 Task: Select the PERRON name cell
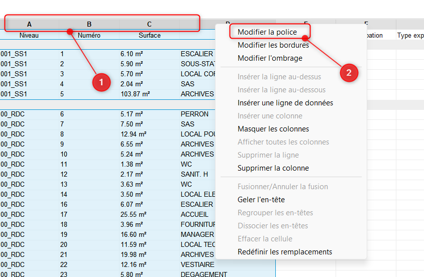pyautogui.click(x=197, y=114)
